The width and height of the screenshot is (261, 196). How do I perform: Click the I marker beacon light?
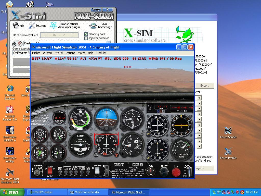tap(163, 111)
